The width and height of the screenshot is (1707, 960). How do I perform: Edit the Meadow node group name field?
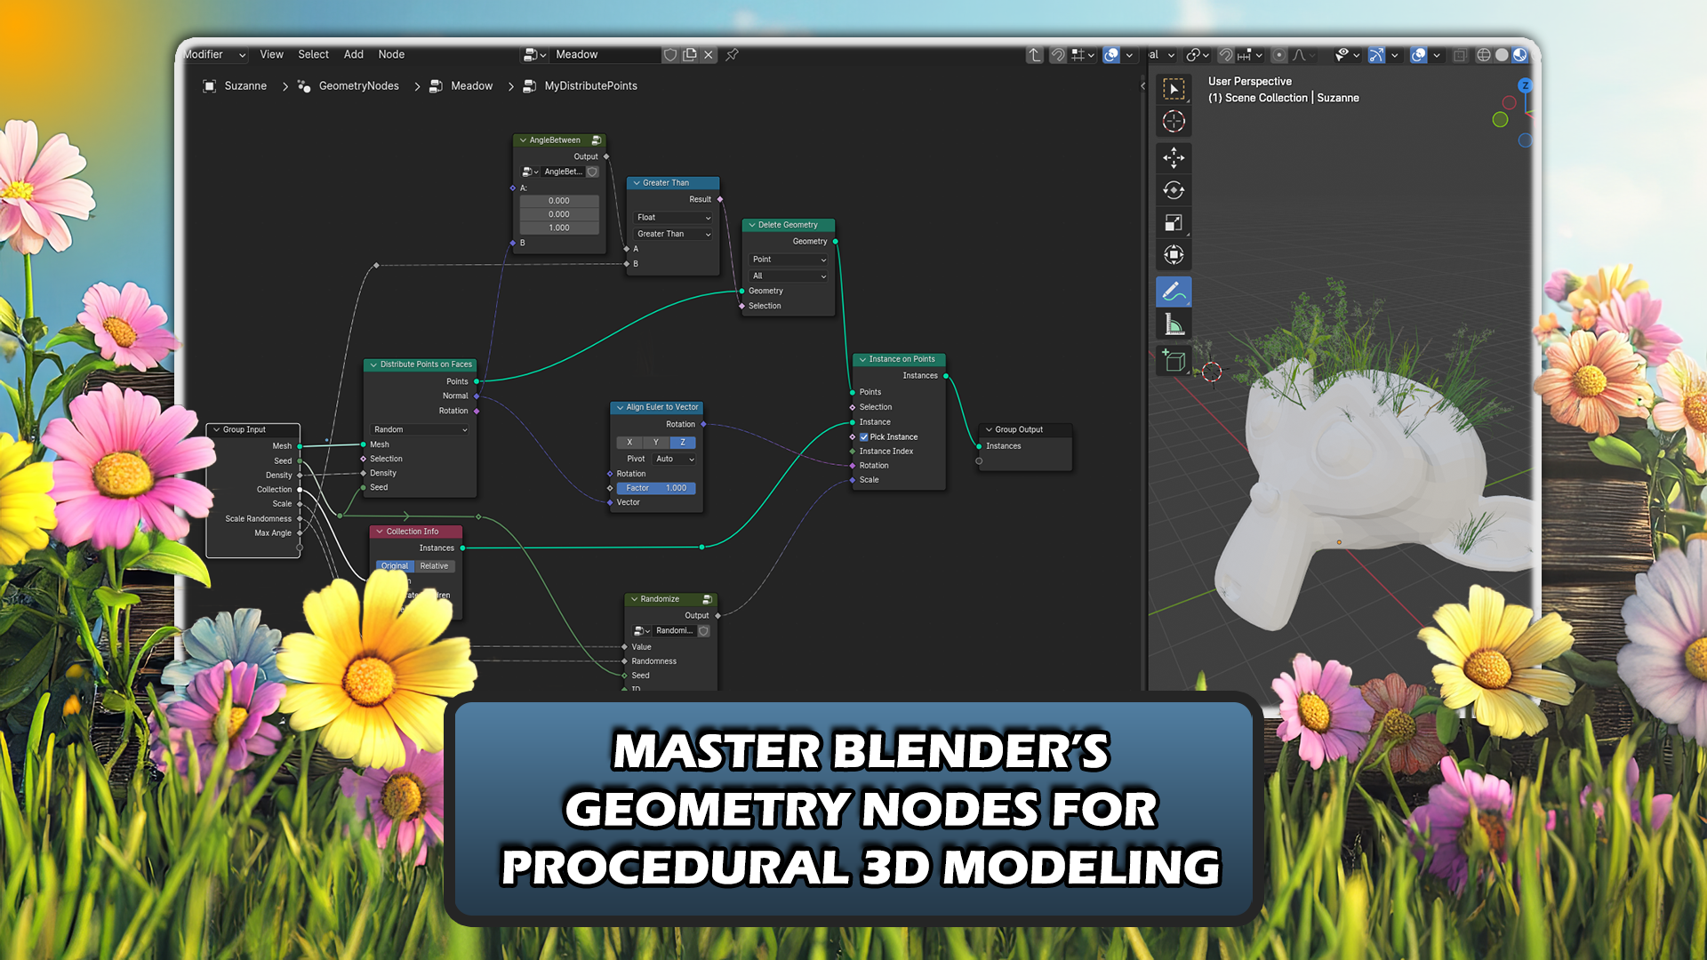pyautogui.click(x=605, y=55)
